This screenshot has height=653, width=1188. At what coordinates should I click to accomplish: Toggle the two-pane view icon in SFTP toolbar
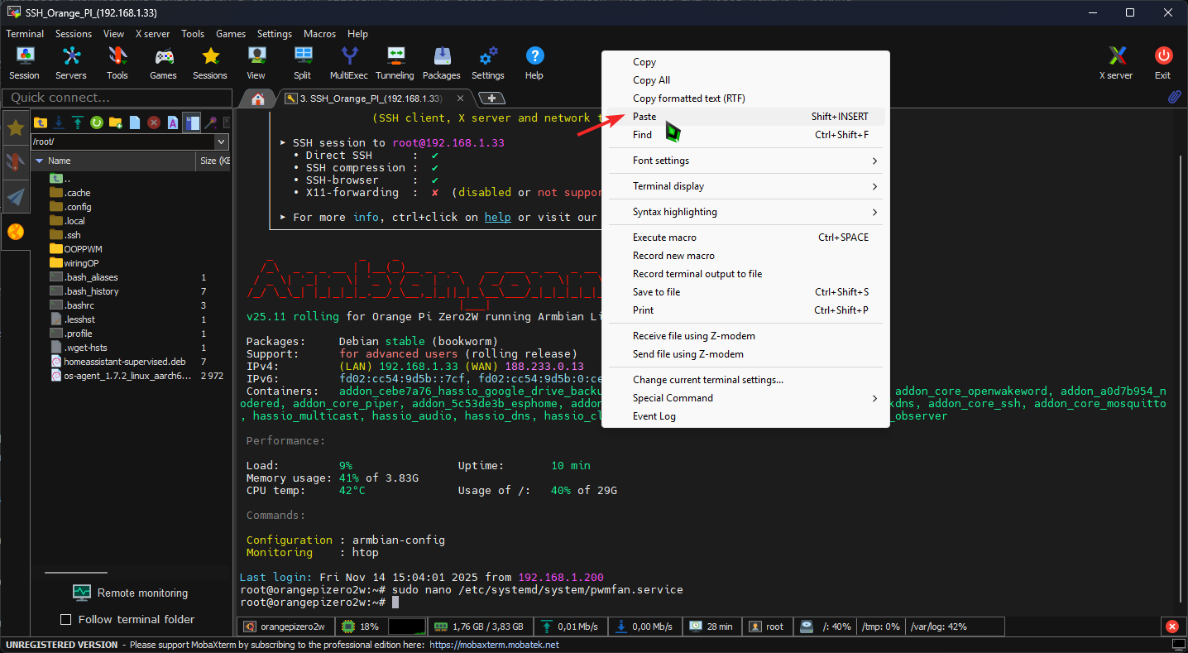pos(192,122)
